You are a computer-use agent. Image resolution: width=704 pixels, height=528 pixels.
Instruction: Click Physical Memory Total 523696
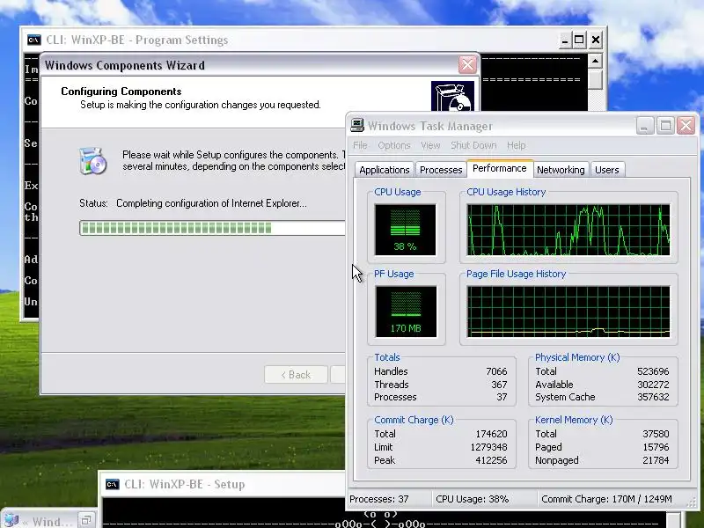(x=653, y=371)
